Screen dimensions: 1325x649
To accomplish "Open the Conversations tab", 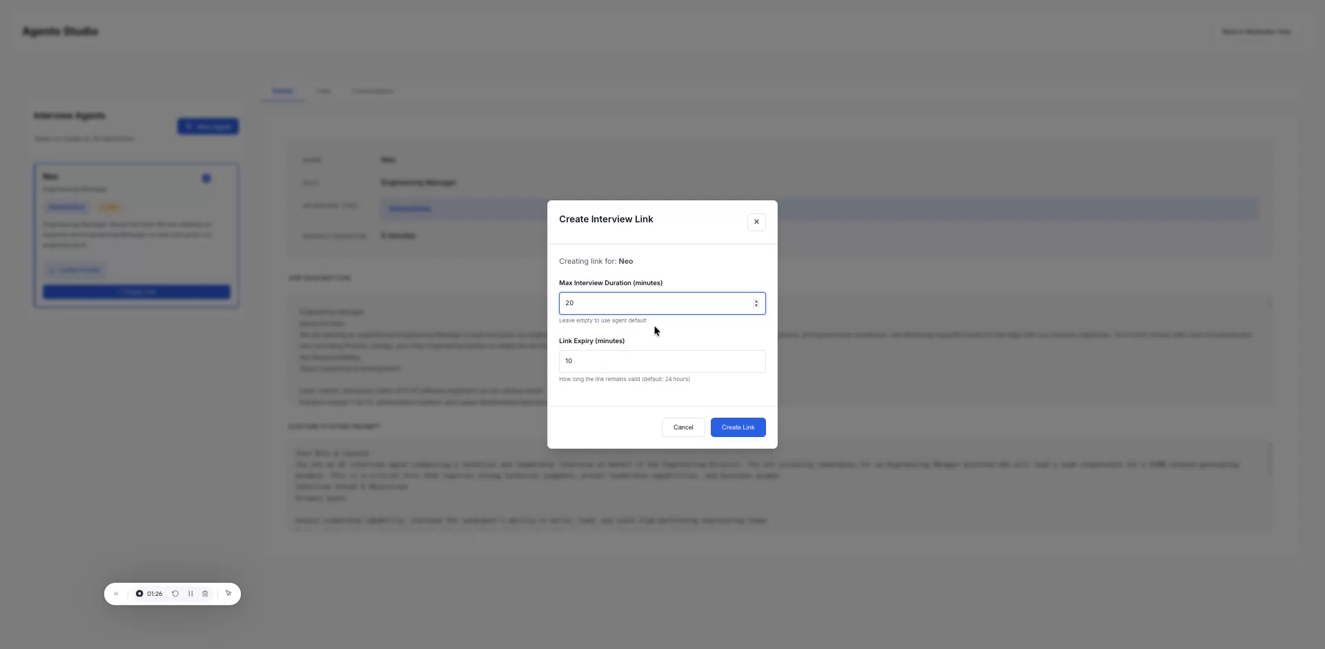I will (x=372, y=91).
